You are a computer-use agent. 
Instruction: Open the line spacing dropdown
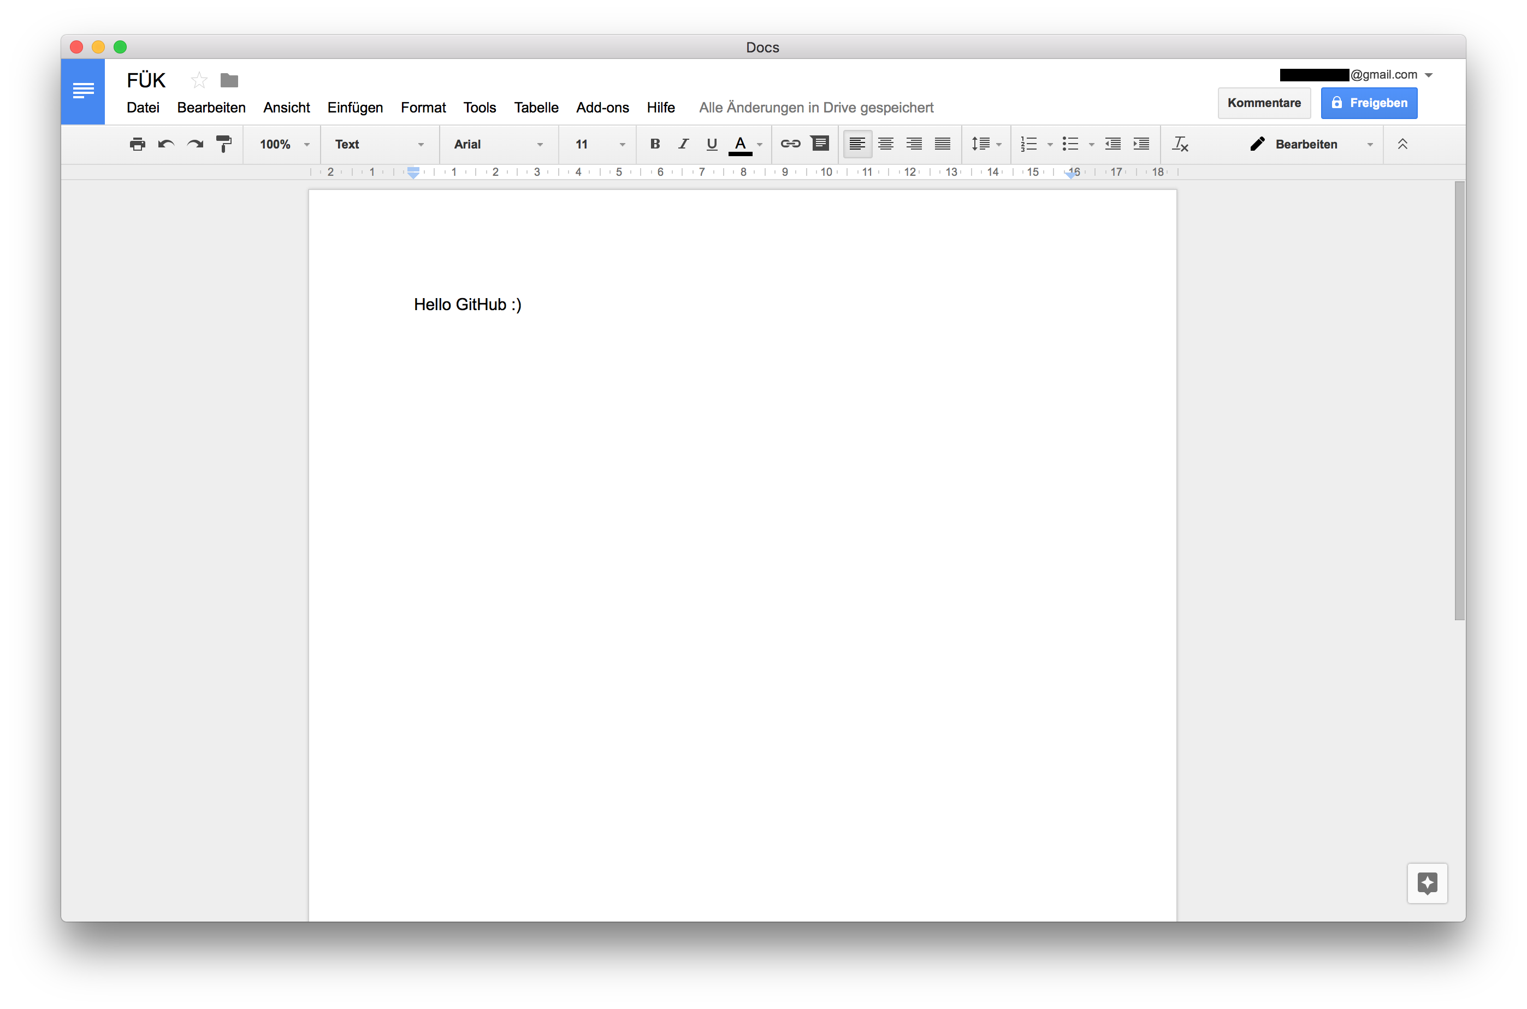(x=986, y=144)
